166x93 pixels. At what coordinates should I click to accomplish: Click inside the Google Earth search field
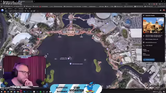pyautogui.click(x=14, y=11)
